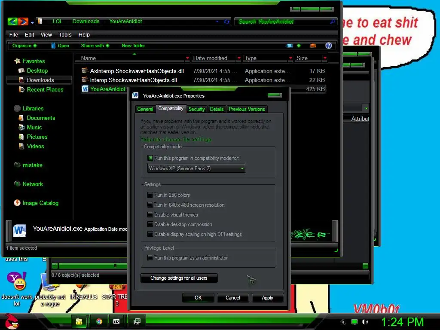Click Apply in the Properties dialog
Viewport: 440px width, 330px height.
[x=268, y=298]
